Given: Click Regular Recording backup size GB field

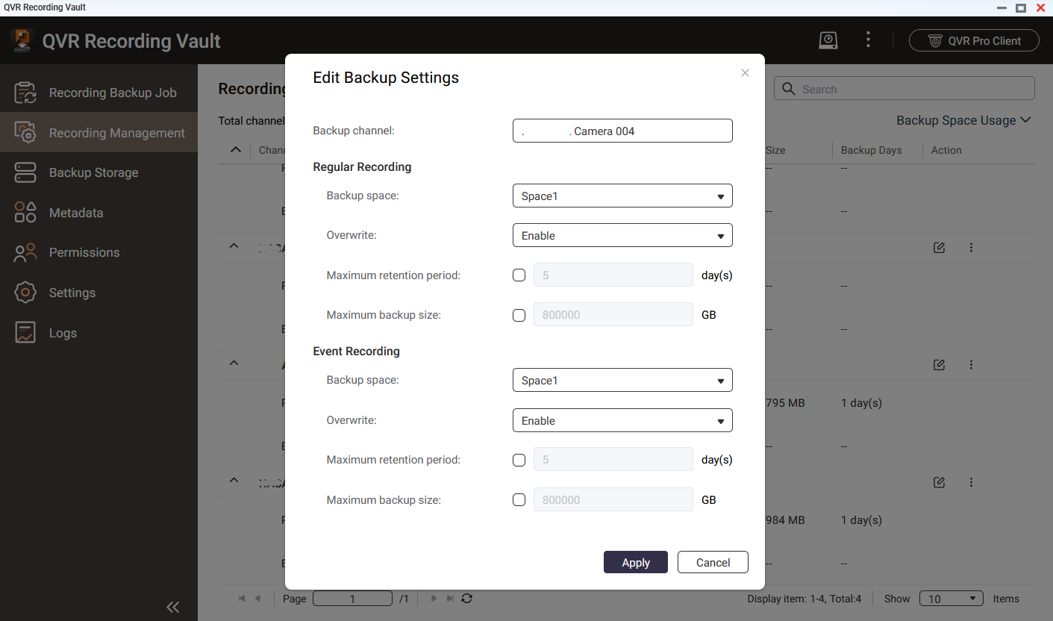Looking at the screenshot, I should pyautogui.click(x=613, y=315).
